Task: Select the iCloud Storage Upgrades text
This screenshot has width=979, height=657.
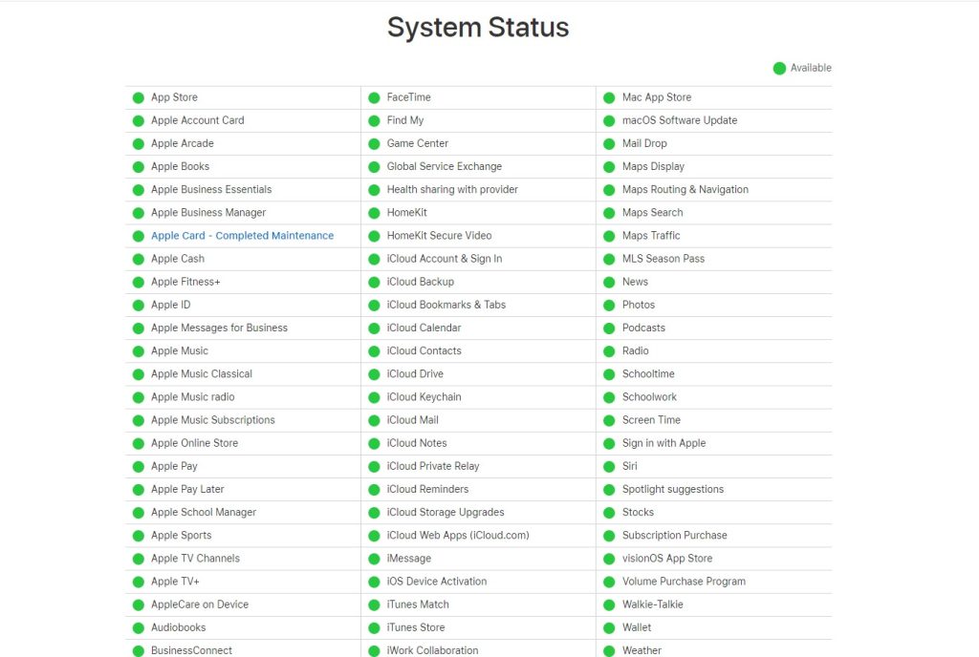Action: point(446,513)
